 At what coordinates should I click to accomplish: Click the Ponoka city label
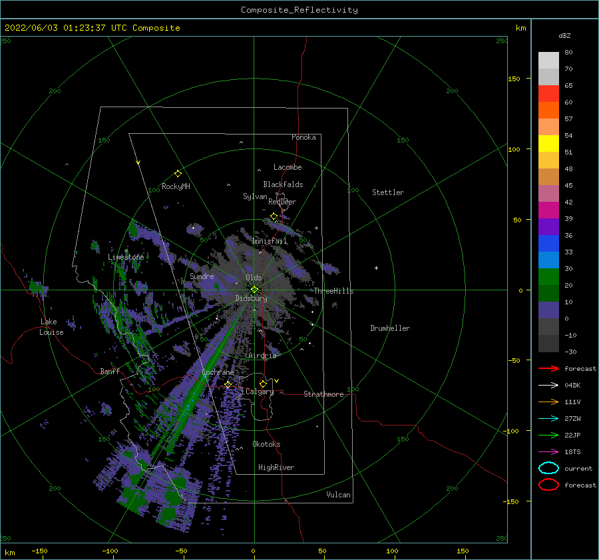[303, 137]
